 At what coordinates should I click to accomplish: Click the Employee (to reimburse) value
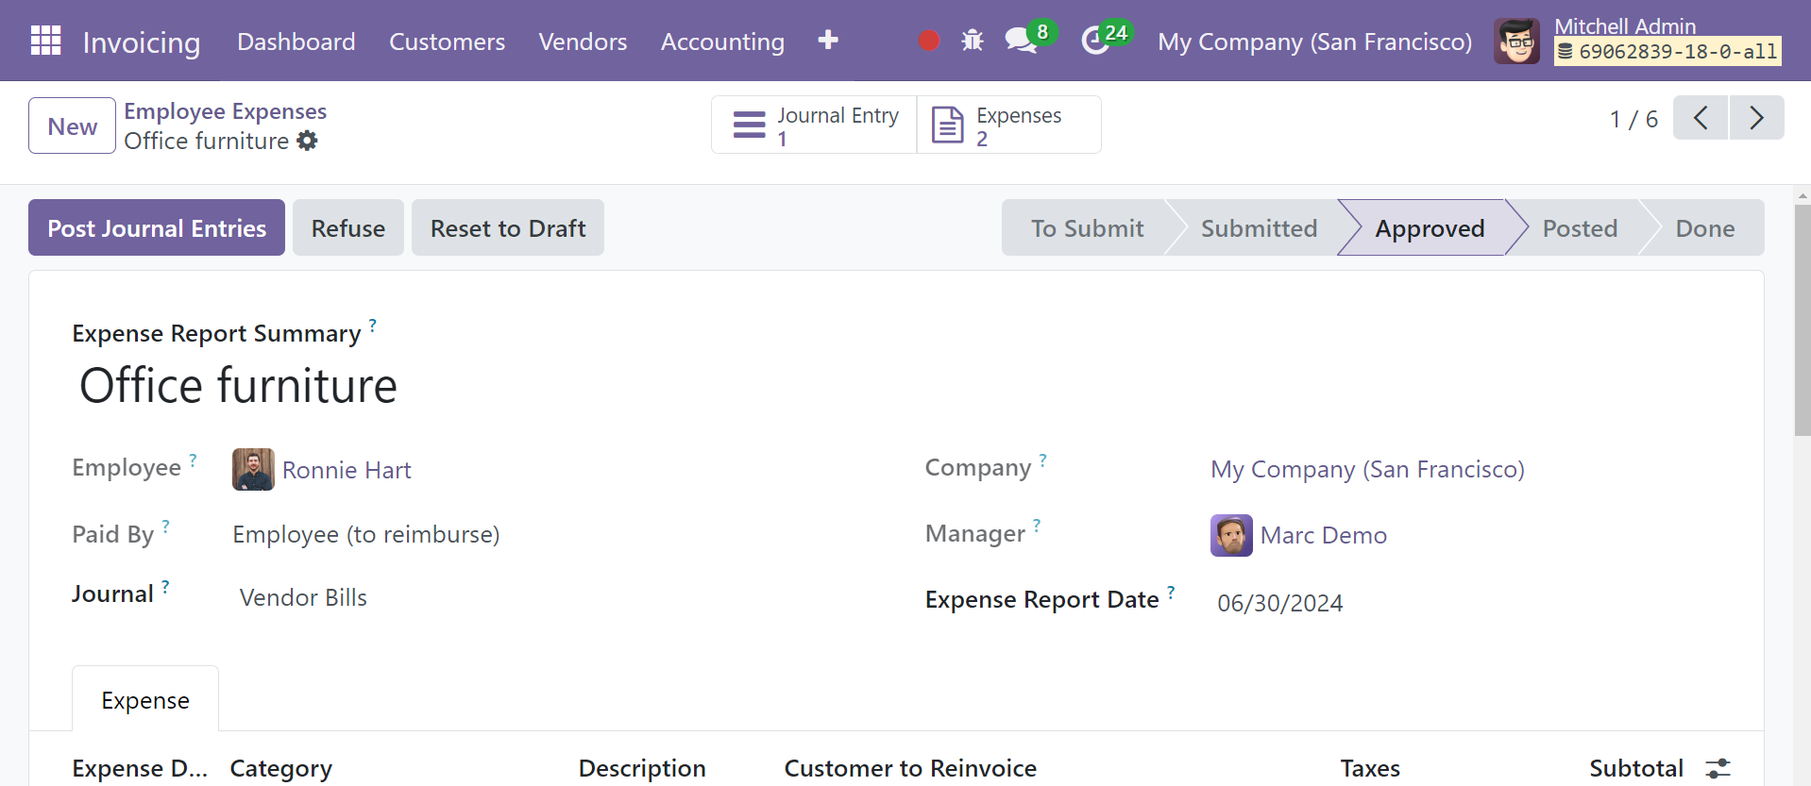[x=366, y=534]
